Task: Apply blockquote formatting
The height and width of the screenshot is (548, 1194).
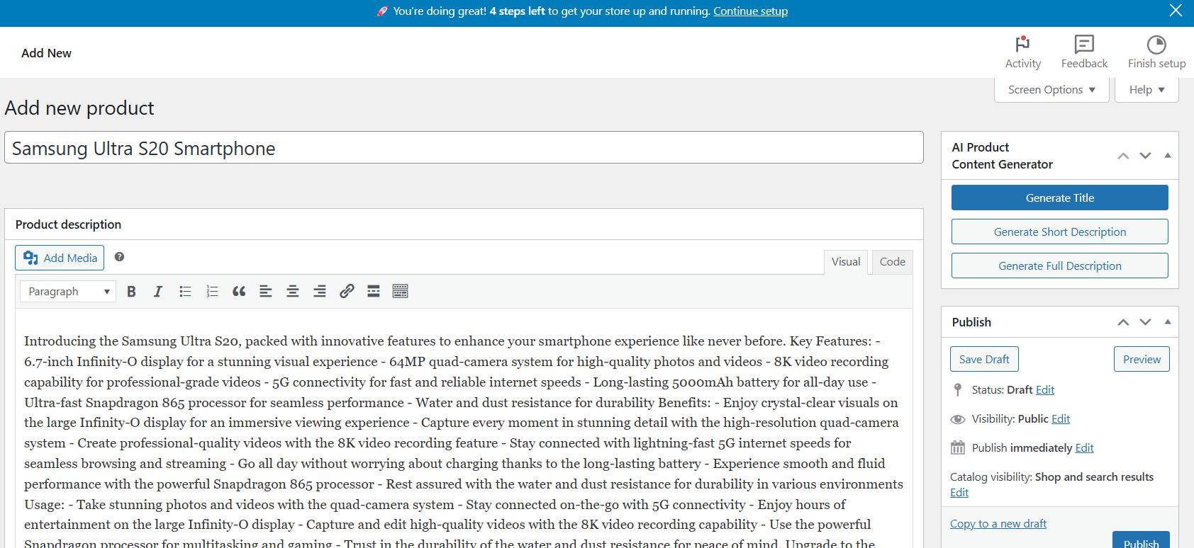Action: (239, 292)
